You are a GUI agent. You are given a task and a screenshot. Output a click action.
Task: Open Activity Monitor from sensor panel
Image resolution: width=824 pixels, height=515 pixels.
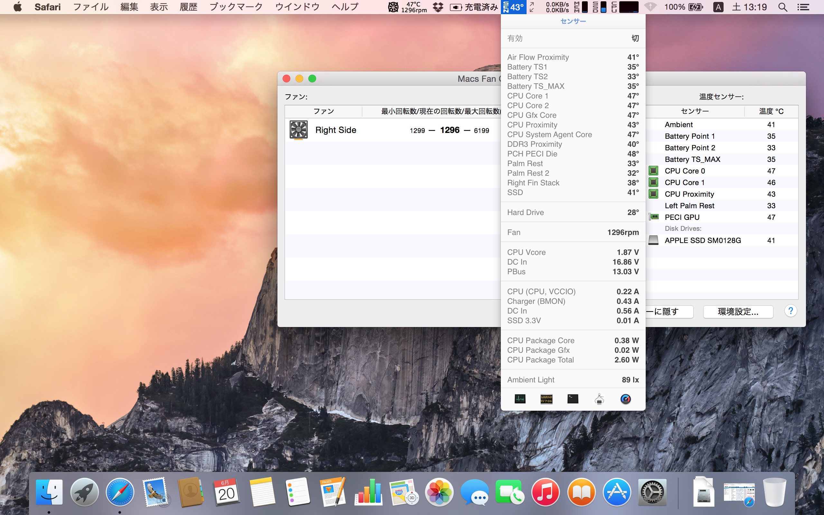(x=520, y=399)
